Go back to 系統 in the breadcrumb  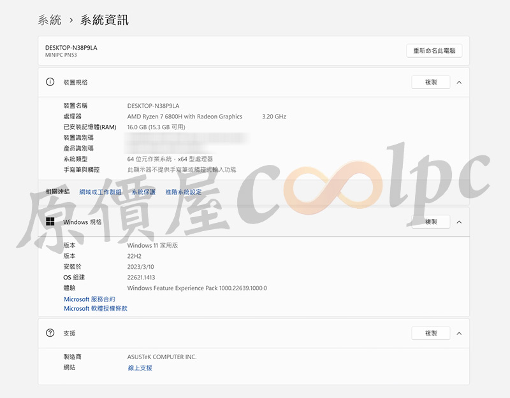pyautogui.click(x=50, y=20)
